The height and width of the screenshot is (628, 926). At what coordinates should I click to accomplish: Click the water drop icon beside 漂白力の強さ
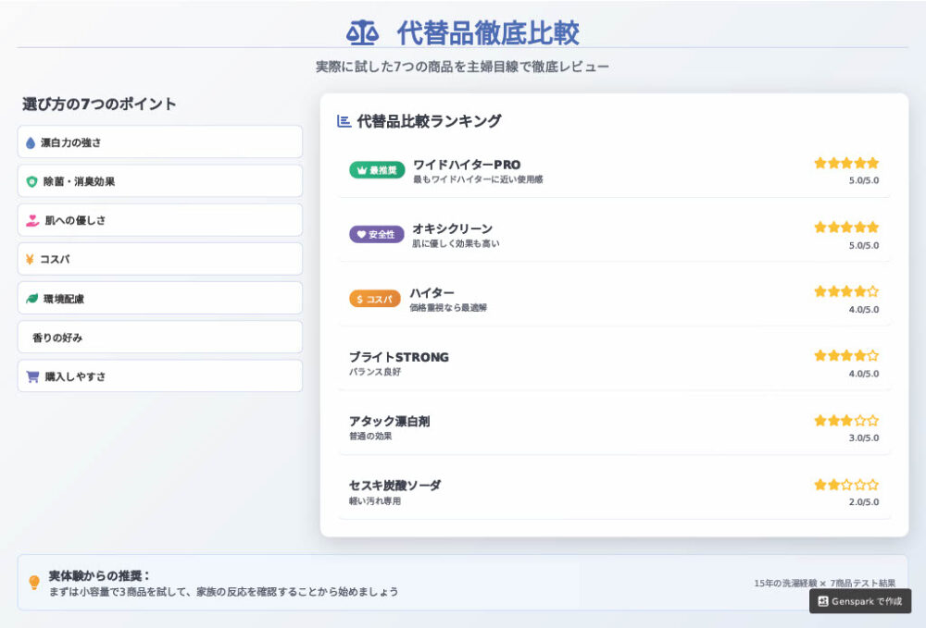click(31, 142)
